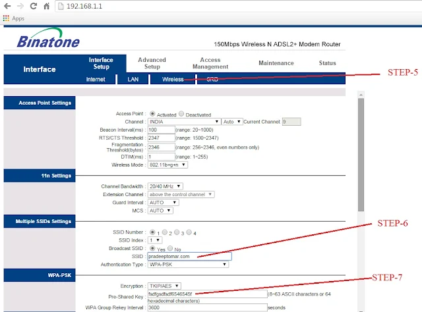Focus the 192.168.1.1 address bar
The image size is (422, 312).
pos(238,6)
